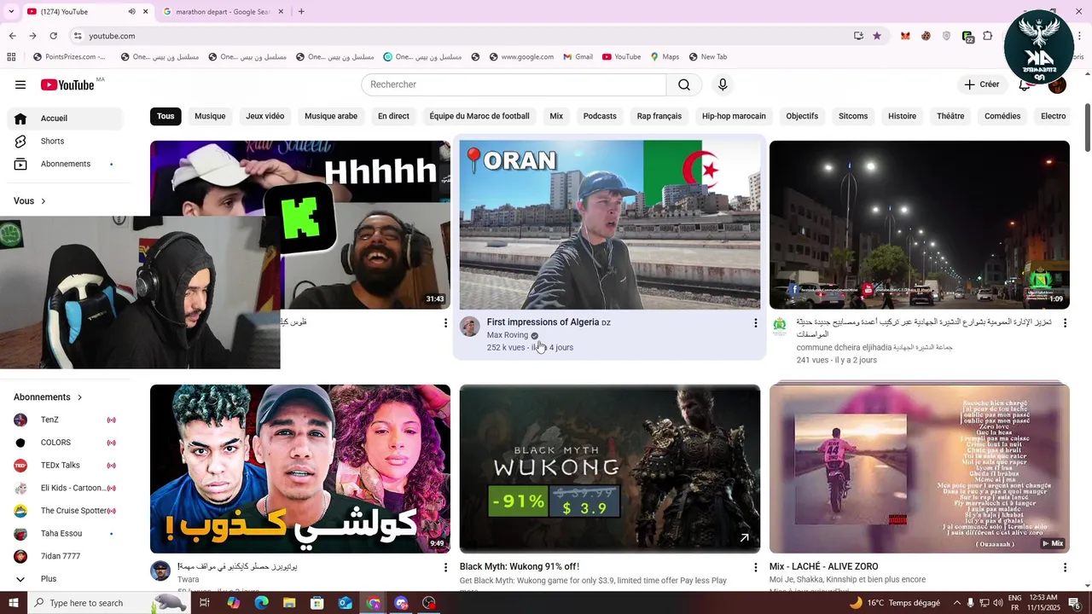Open options for Mix - LACHÉ
The width and height of the screenshot is (1092, 614).
[x=1065, y=567]
